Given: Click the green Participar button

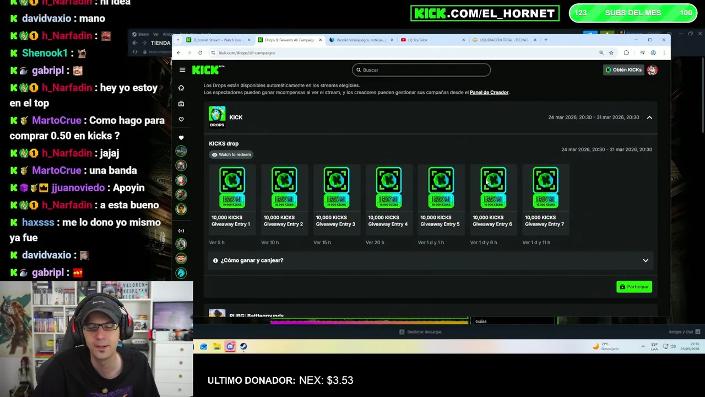Looking at the screenshot, I should coord(634,287).
